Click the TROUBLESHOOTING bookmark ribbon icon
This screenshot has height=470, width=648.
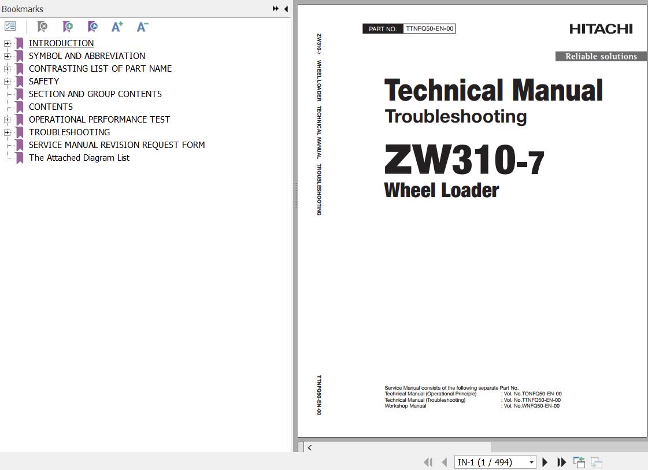(x=20, y=132)
